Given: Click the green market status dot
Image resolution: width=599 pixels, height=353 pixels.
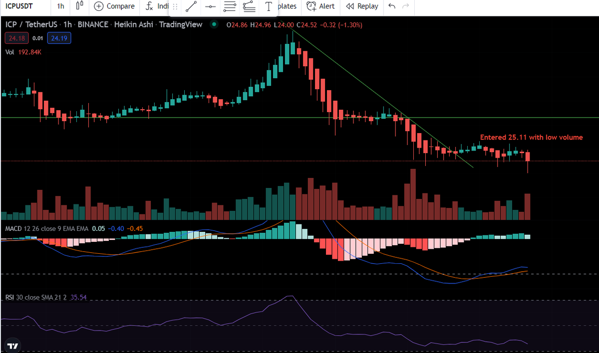Looking at the screenshot, I should [x=215, y=24].
